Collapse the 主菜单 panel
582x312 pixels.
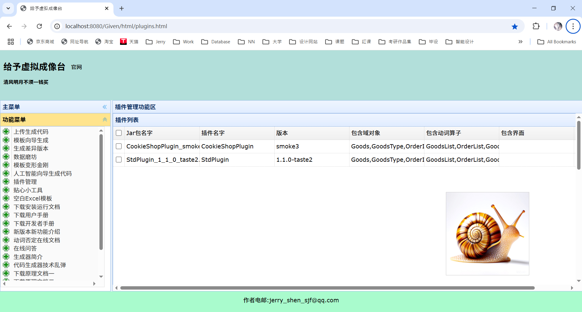[x=105, y=107]
